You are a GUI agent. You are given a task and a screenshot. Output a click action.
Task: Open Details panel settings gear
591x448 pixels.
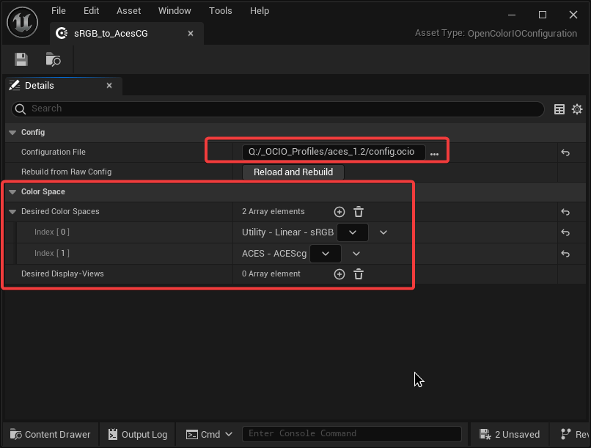(x=577, y=109)
